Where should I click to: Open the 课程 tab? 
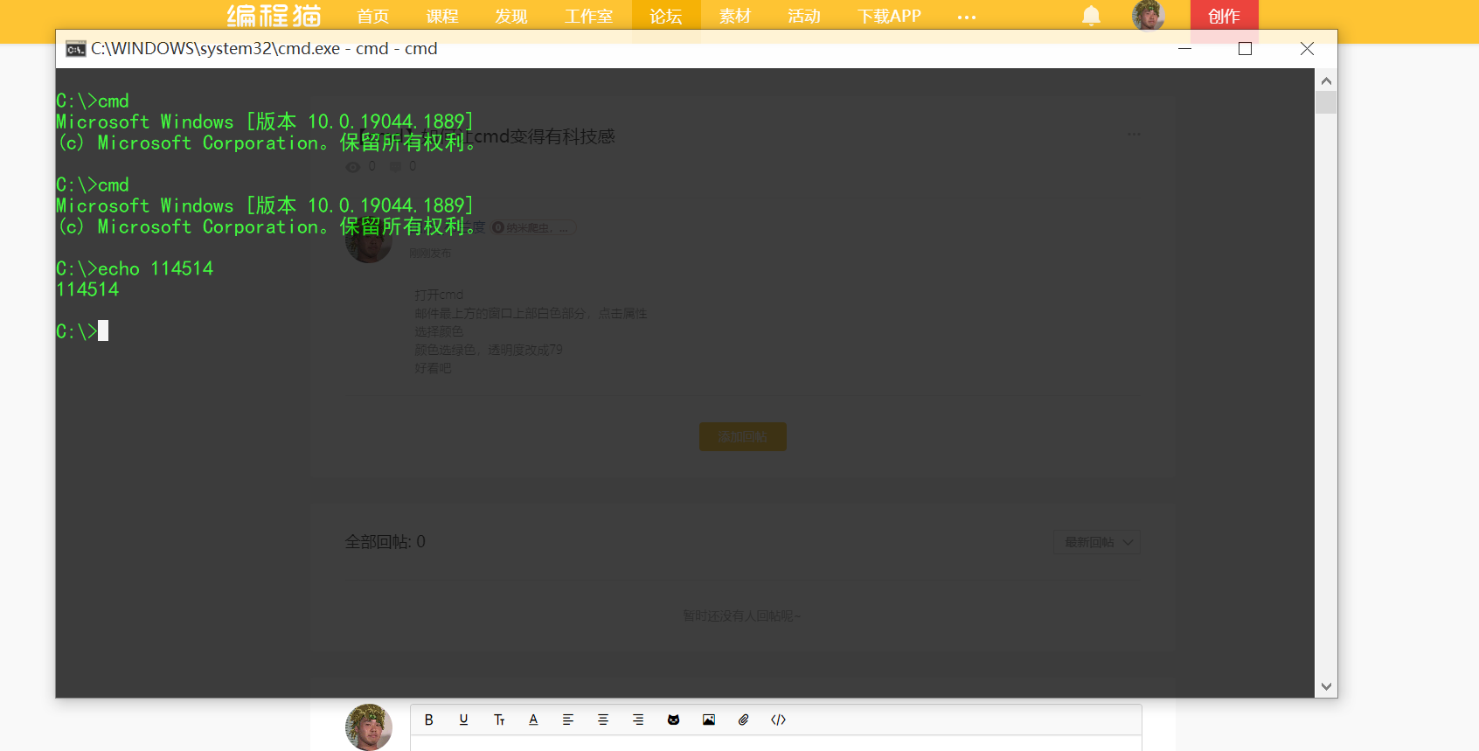point(442,17)
